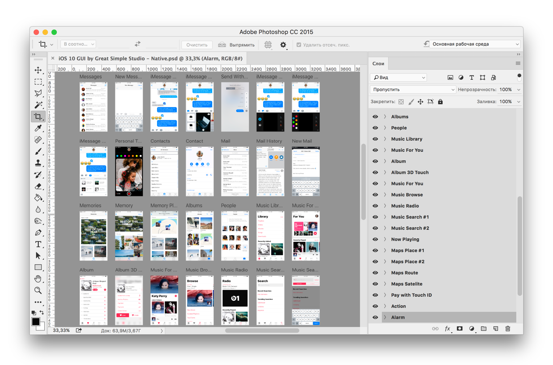Screen dimensions: 553x365
Task: Click the layer style fx icon
Action: click(447, 329)
